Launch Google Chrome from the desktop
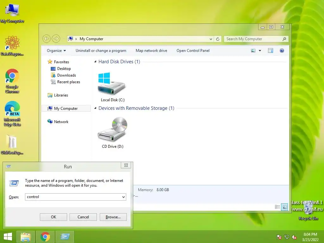324x243 pixels. click(x=12, y=81)
